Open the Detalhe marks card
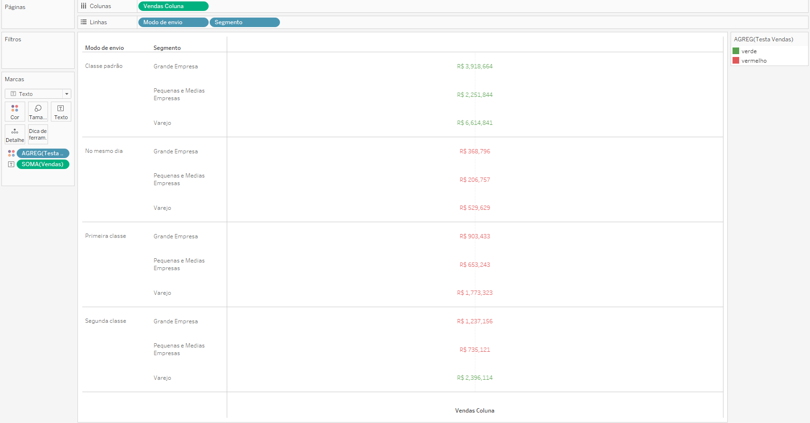 (x=15, y=134)
